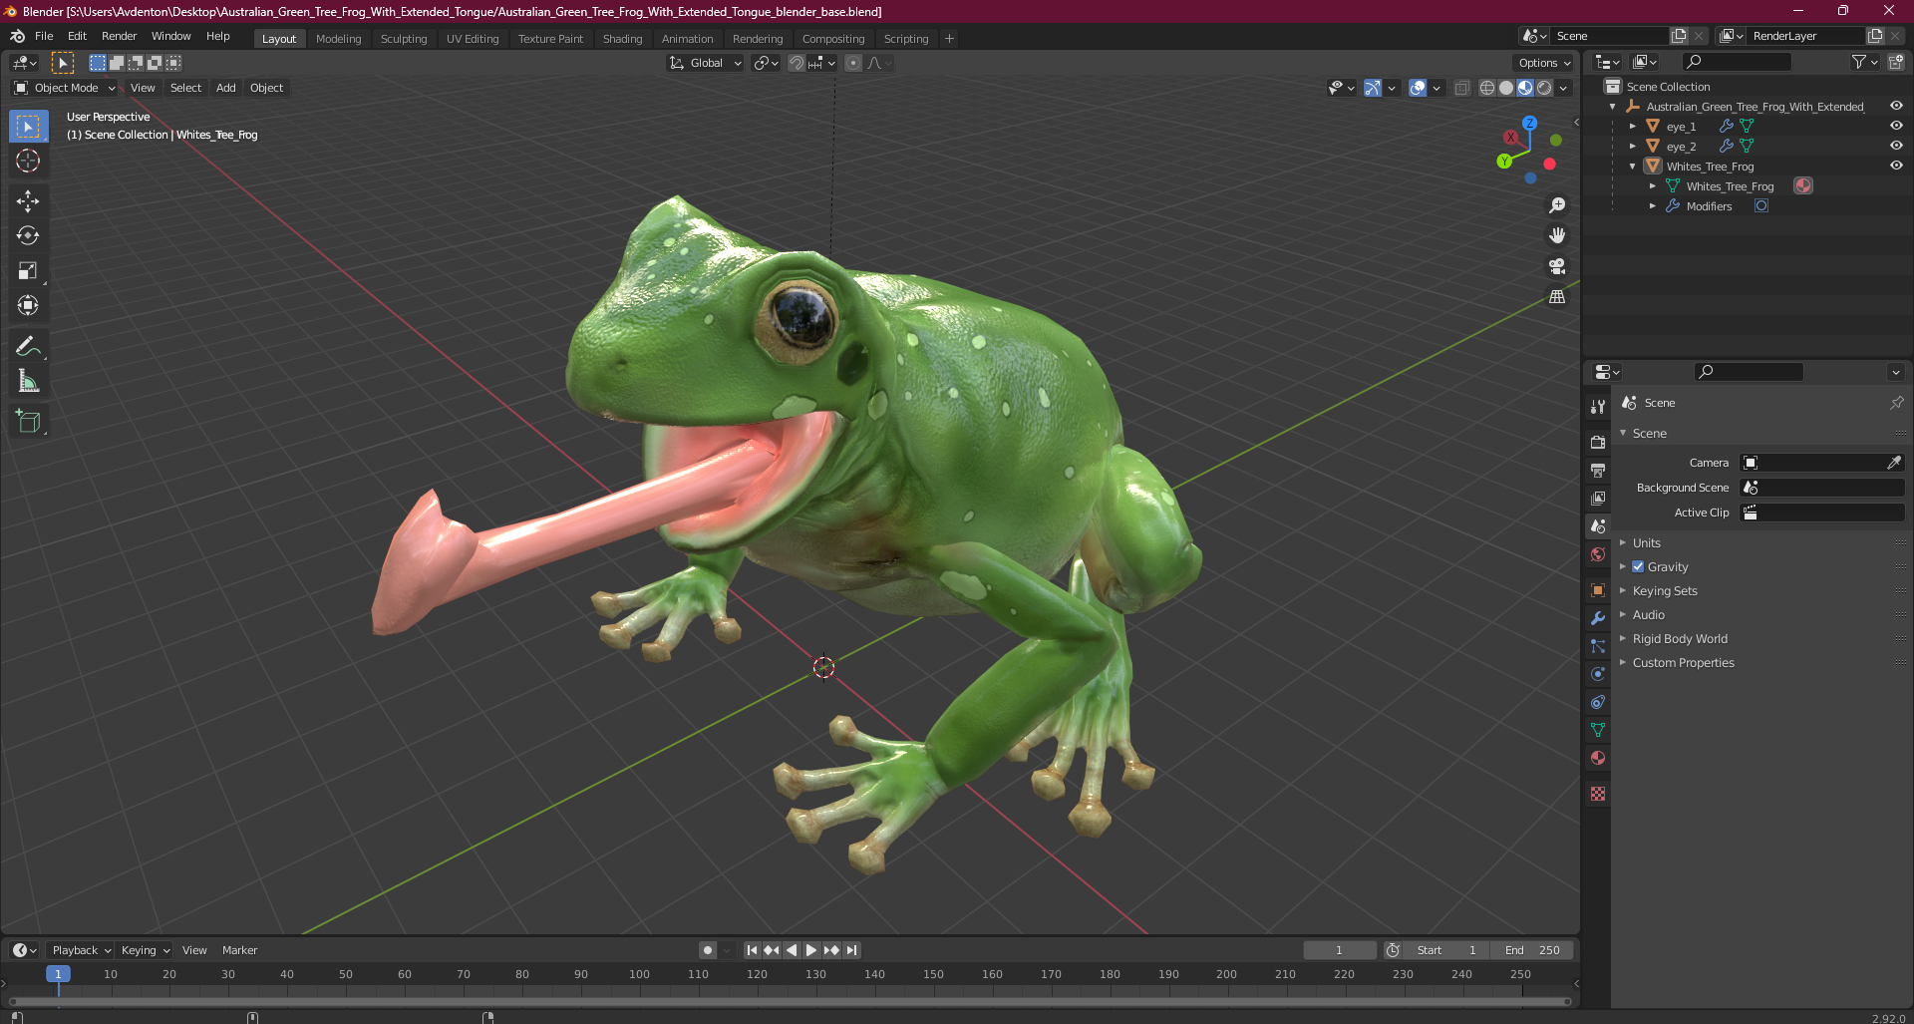Open the Render properties tab
Screen dimensions: 1914x1024
(x=1598, y=442)
